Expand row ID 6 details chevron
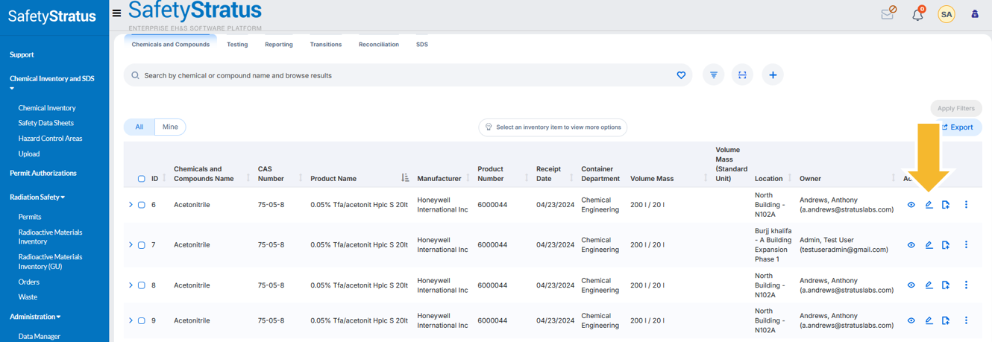 131,205
